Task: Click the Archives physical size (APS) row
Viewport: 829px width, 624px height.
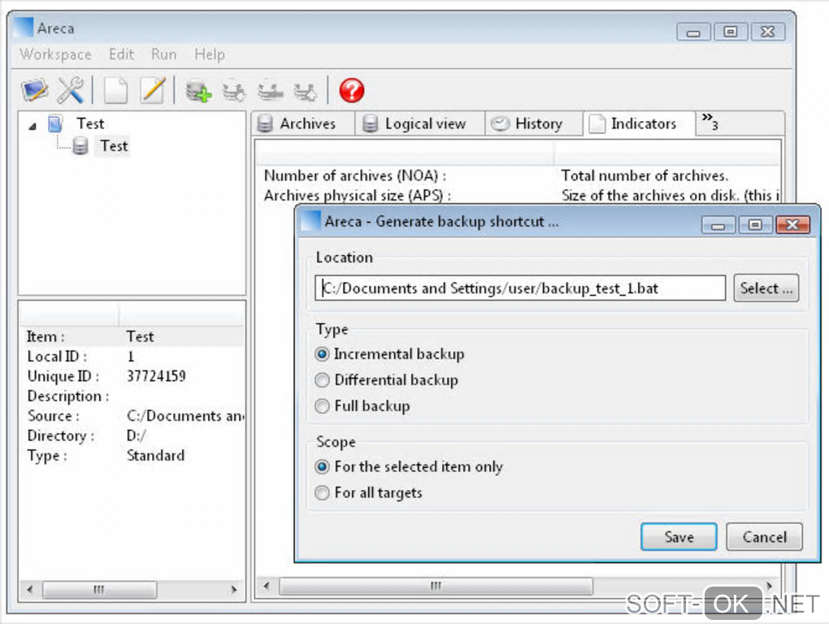Action: click(519, 196)
